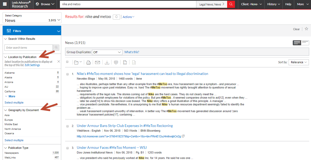The image size is (311, 160).
Task: Click the Browse globe icon
Action: (37, 4)
